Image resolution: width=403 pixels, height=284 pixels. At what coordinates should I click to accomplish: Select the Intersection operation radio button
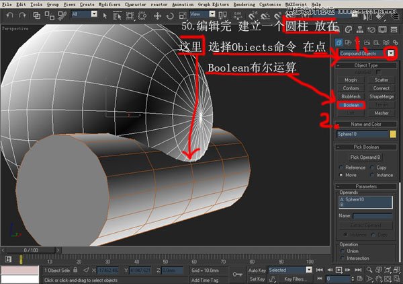[342, 258]
